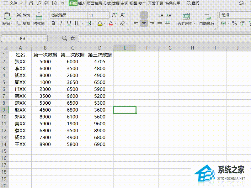Viewport: 251px width, 188px height.
Task: Click the Find (查找) button
Action: click(x=193, y=3)
